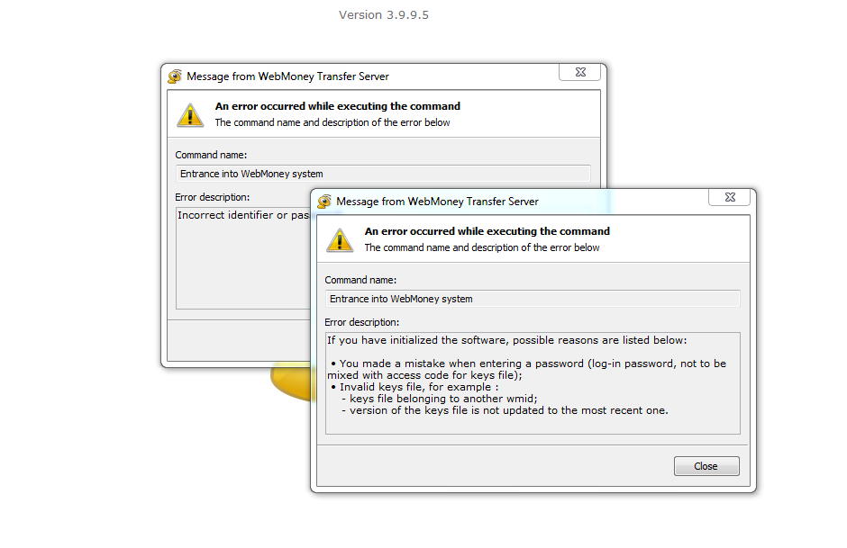Viewport: 847px width, 548px height.
Task: Click WebMoney title icon in front dialog
Action: click(x=324, y=202)
